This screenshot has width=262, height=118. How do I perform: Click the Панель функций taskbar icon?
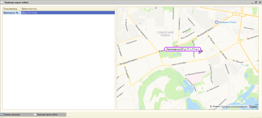(2, 115)
